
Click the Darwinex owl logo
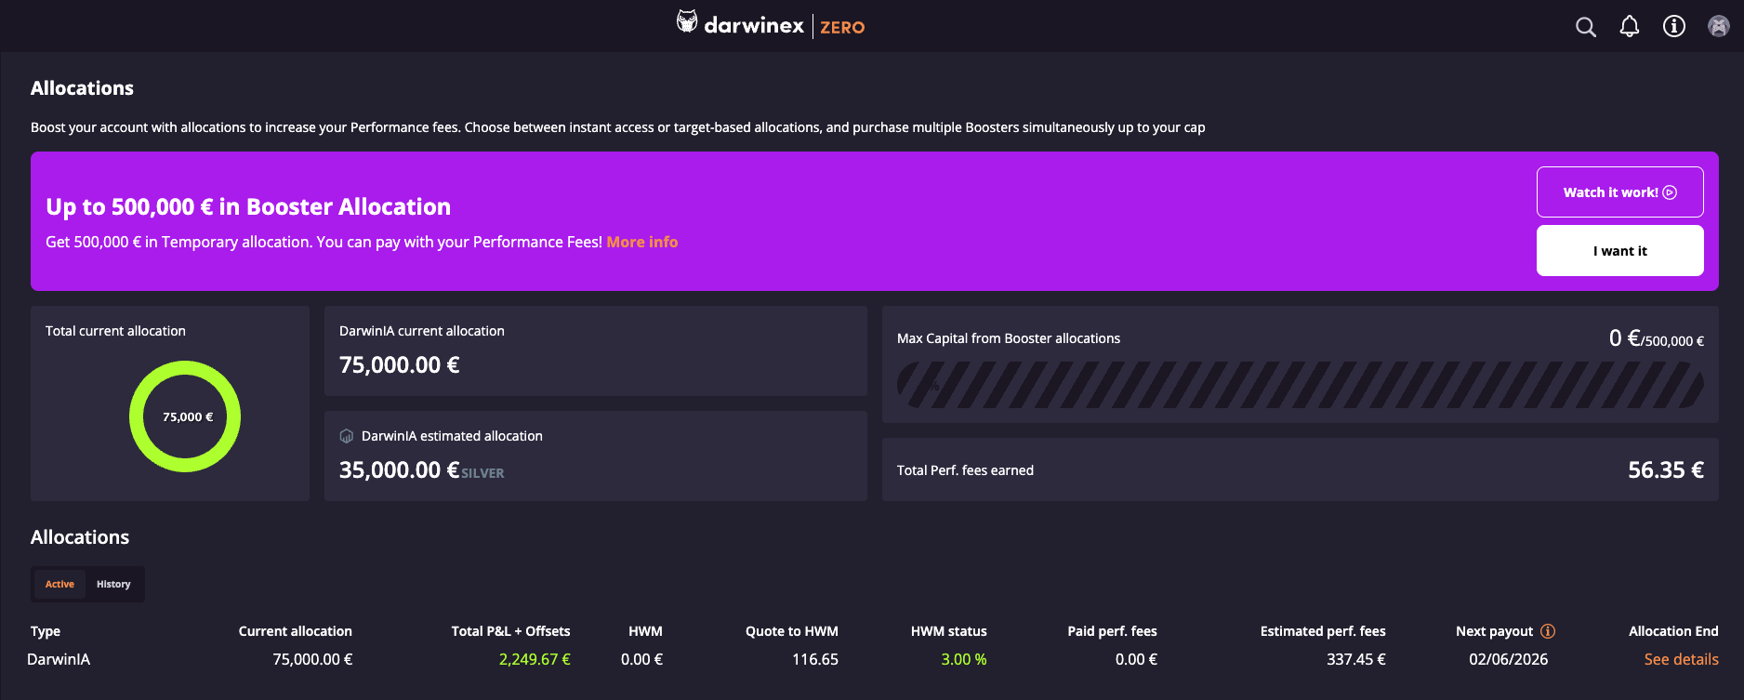click(687, 22)
